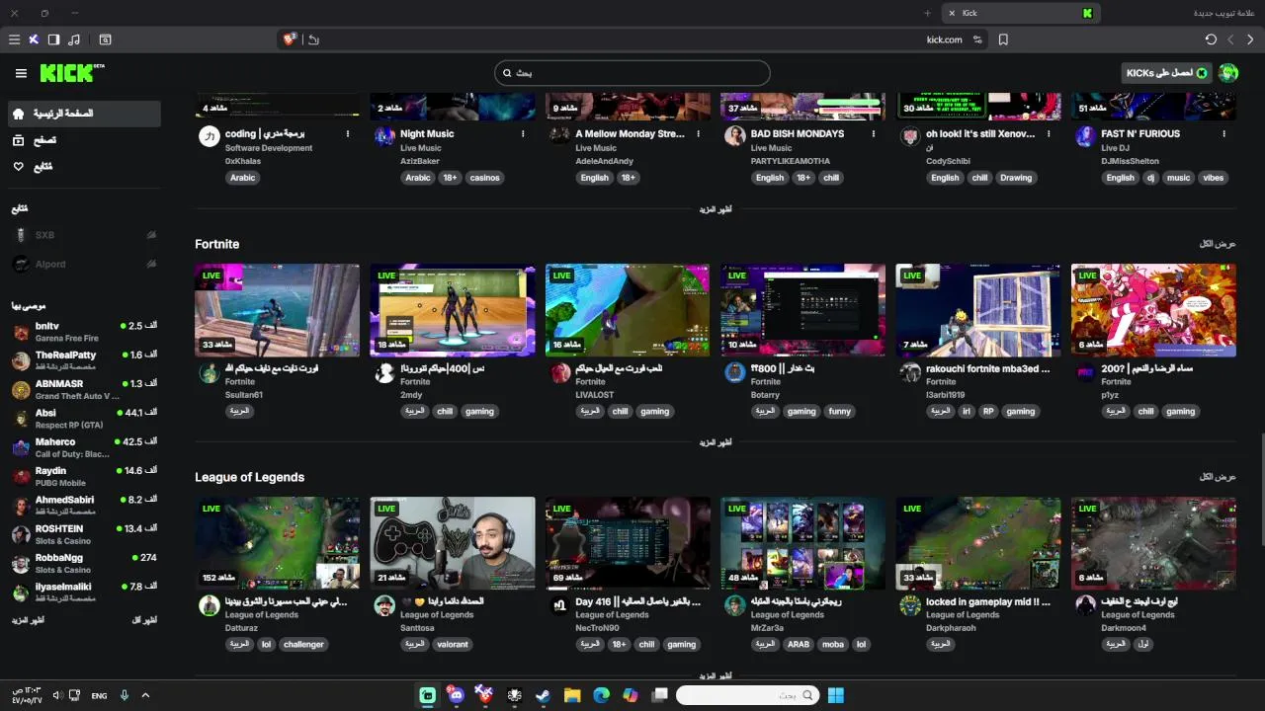Click the challenger tag on the Datturaz stream
Screen dimensions: 1265x711
click(x=303, y=645)
